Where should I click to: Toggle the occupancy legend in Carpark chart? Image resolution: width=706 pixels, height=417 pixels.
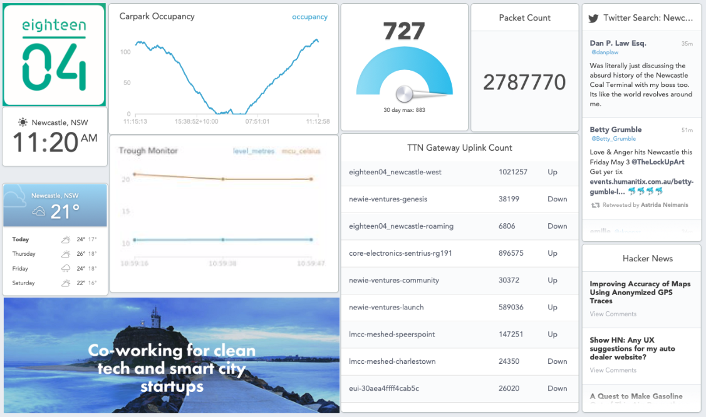click(309, 17)
